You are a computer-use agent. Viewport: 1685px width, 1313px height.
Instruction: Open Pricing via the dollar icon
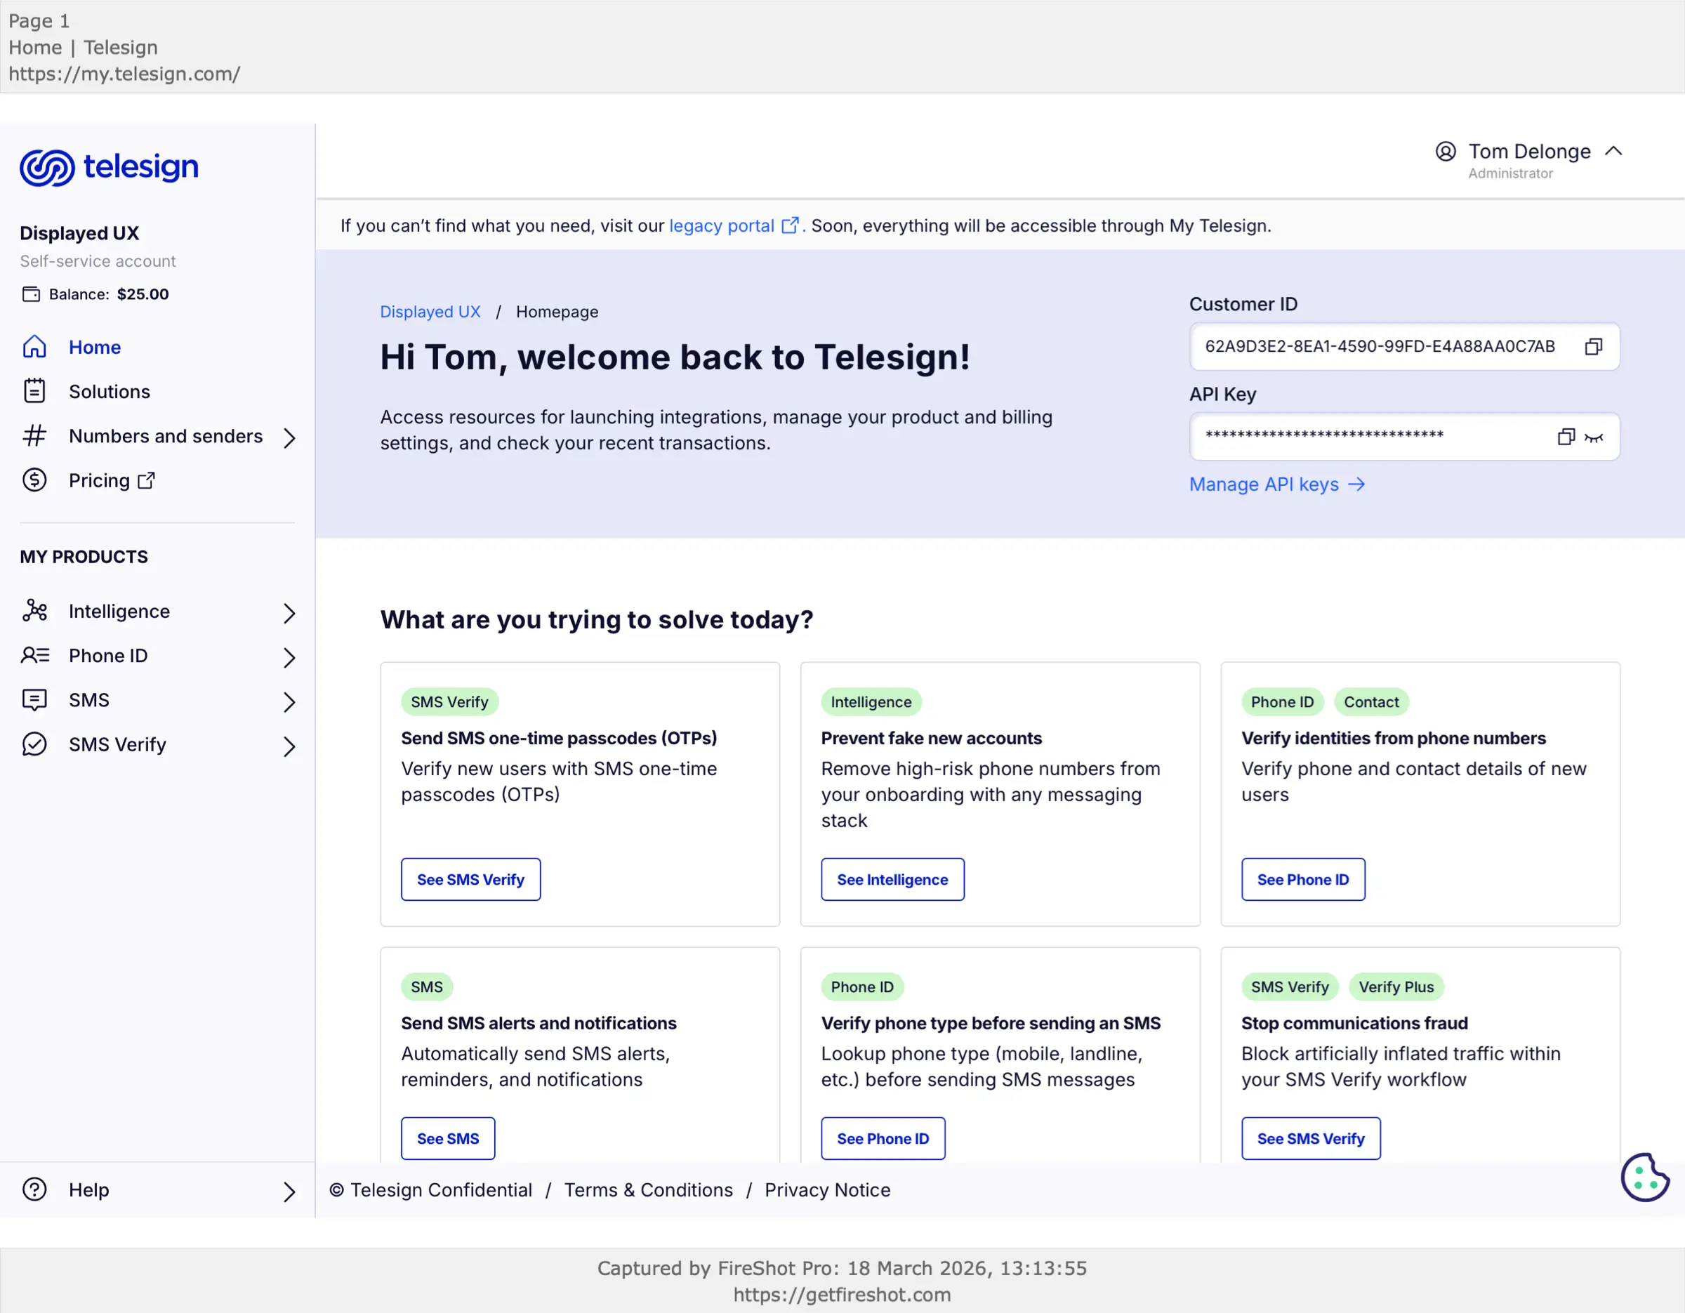pyautogui.click(x=34, y=480)
